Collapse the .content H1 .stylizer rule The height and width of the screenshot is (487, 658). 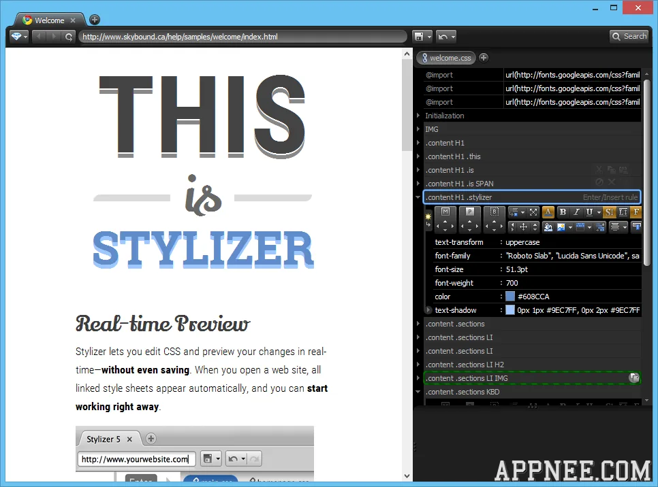pos(418,197)
